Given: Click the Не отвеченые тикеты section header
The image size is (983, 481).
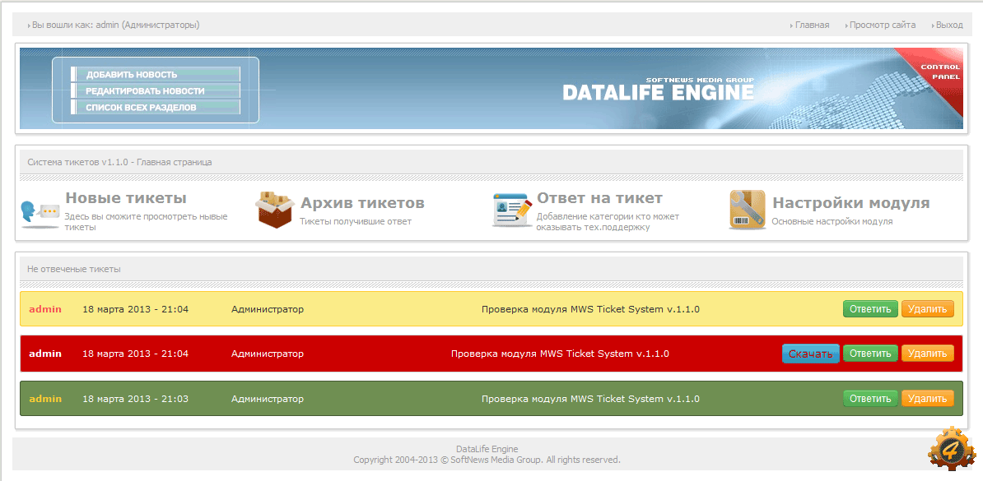Looking at the screenshot, I should [x=74, y=270].
